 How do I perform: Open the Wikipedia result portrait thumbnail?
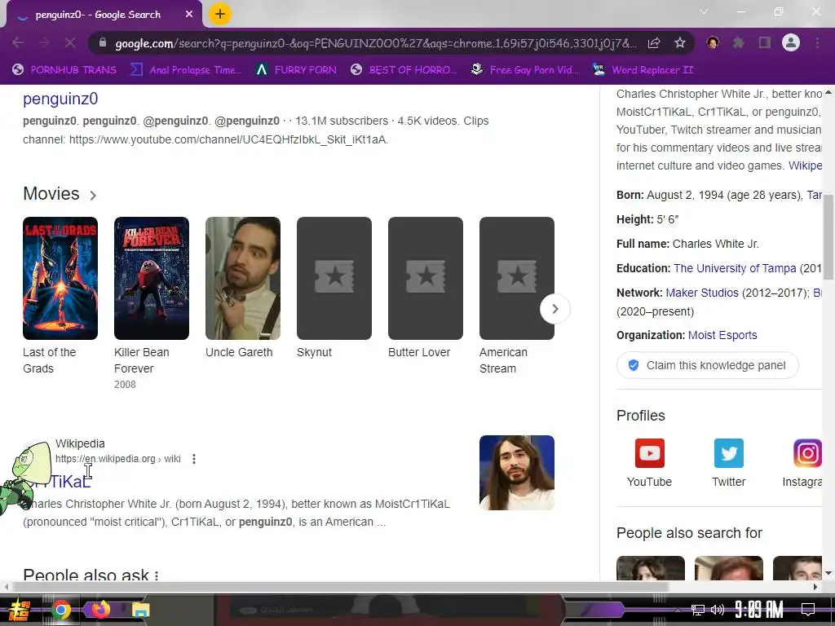(x=516, y=473)
